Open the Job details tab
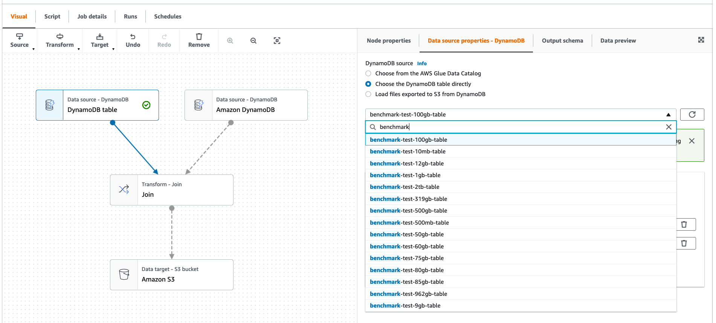This screenshot has height=323, width=716. 92,17
